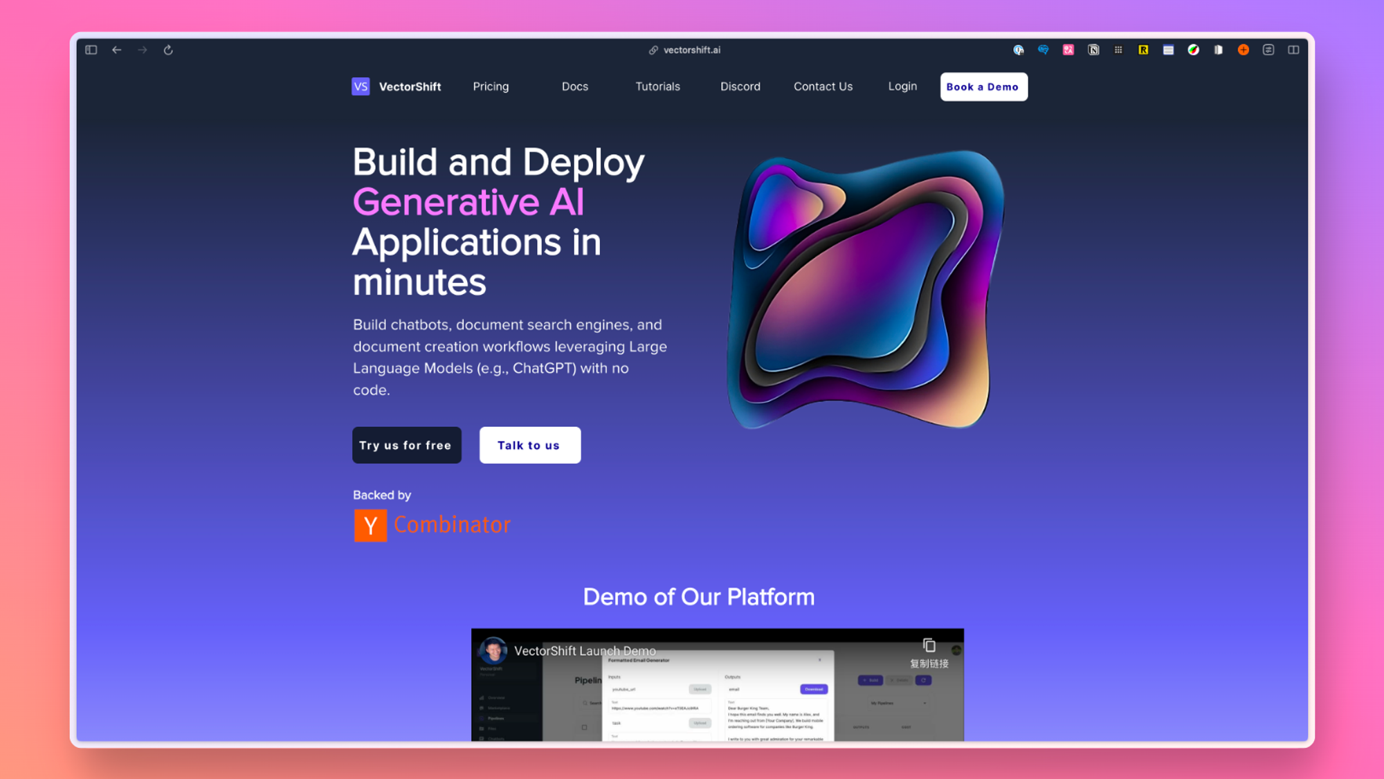Click the 'Demo of Our Platform' heading
The width and height of the screenshot is (1384, 779).
[699, 596]
